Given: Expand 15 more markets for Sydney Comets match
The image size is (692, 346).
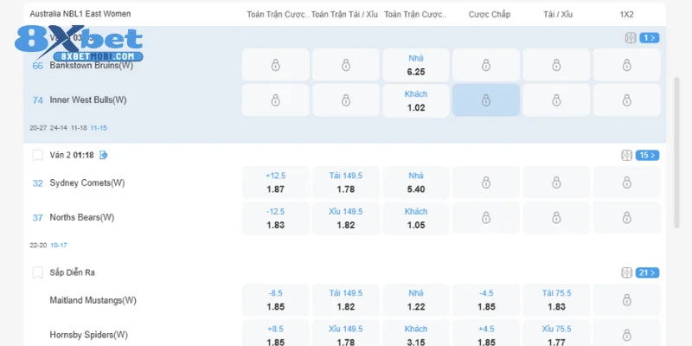Looking at the screenshot, I should [x=648, y=156].
